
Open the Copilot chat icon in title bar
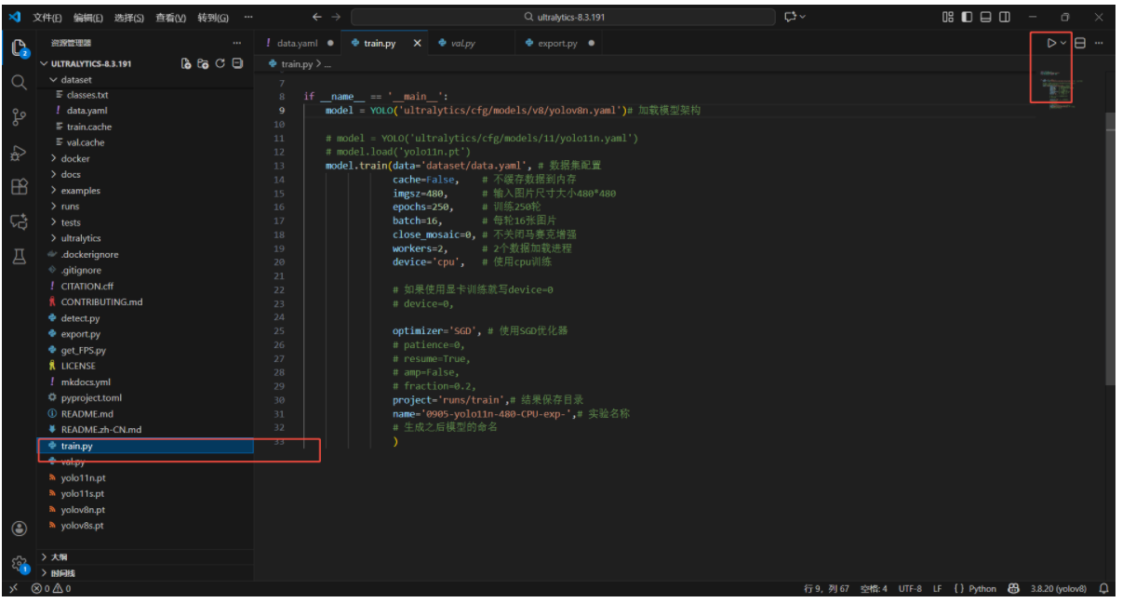(790, 17)
